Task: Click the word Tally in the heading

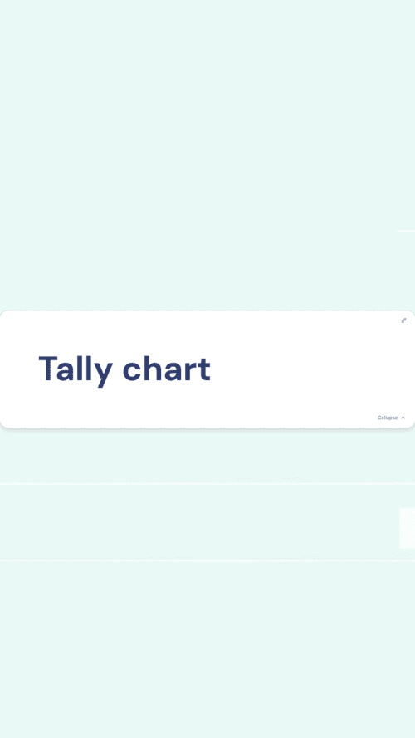Action: [76, 369]
